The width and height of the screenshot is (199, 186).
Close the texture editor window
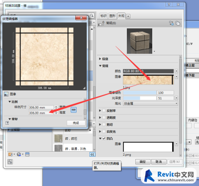81,18
